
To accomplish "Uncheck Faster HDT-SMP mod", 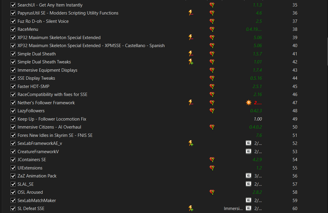I will [13, 86].
